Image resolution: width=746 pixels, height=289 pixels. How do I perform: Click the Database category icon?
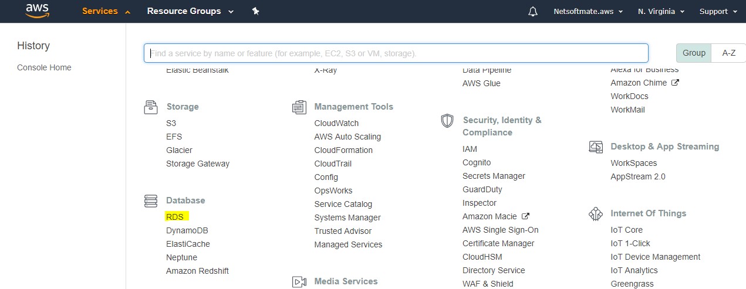(151, 201)
